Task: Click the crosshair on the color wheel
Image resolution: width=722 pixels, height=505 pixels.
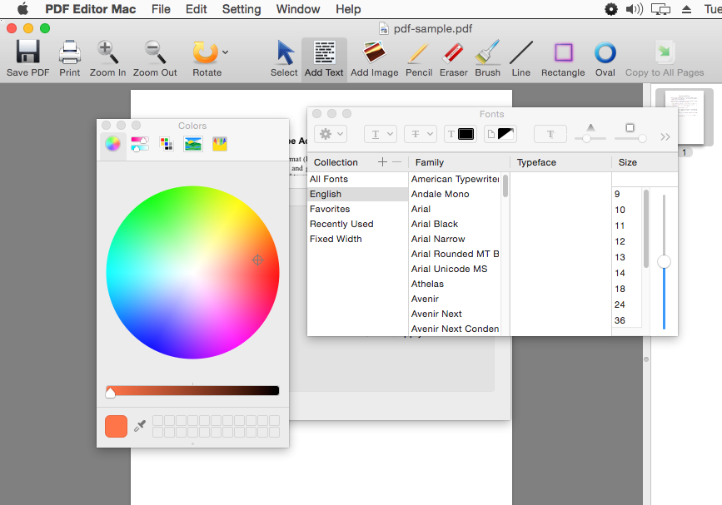Action: [x=257, y=260]
